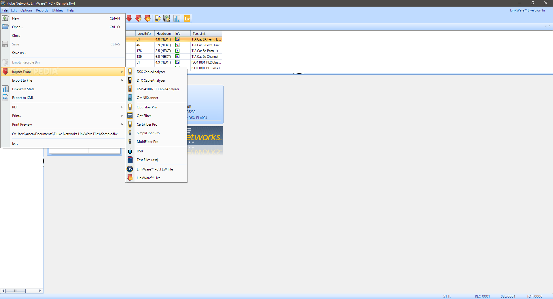Import from Test Files (.tst)

pos(156,160)
